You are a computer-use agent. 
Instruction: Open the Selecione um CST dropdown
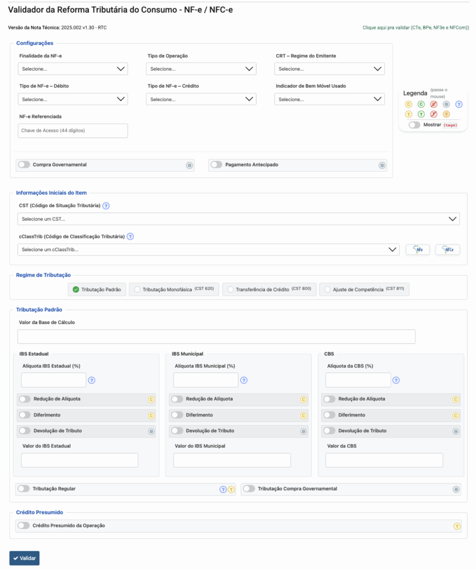[x=238, y=219]
